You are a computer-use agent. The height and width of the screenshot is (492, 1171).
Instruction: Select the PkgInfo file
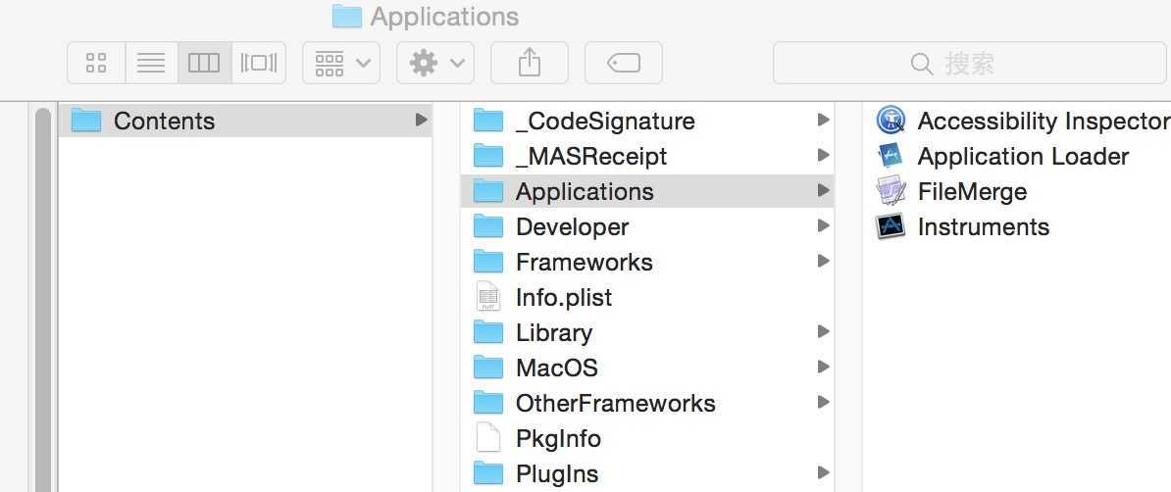646,438
